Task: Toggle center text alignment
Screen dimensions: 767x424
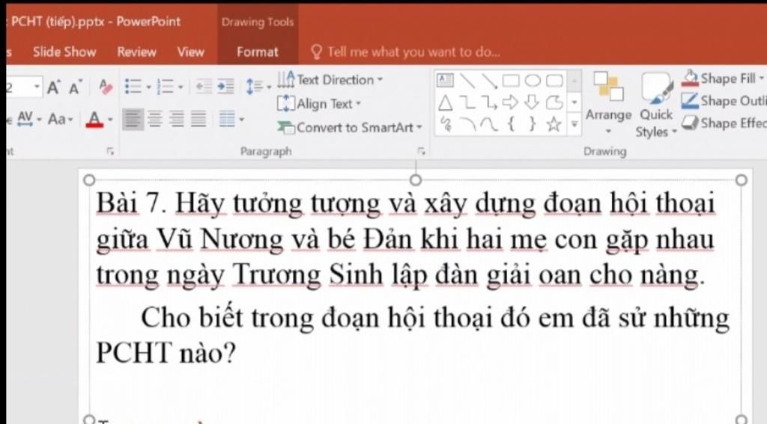Action: (x=155, y=119)
